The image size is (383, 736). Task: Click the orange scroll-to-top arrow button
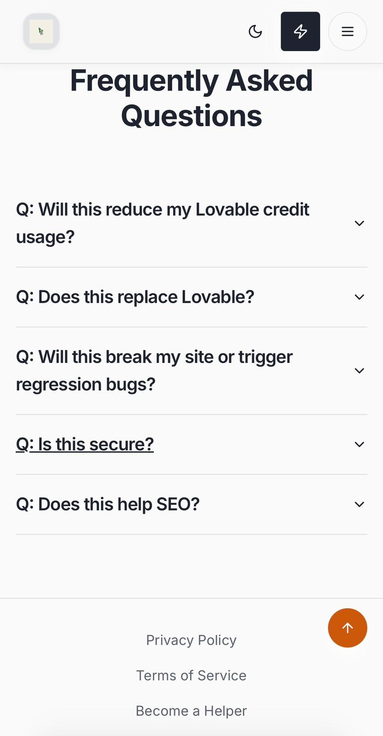click(x=348, y=628)
